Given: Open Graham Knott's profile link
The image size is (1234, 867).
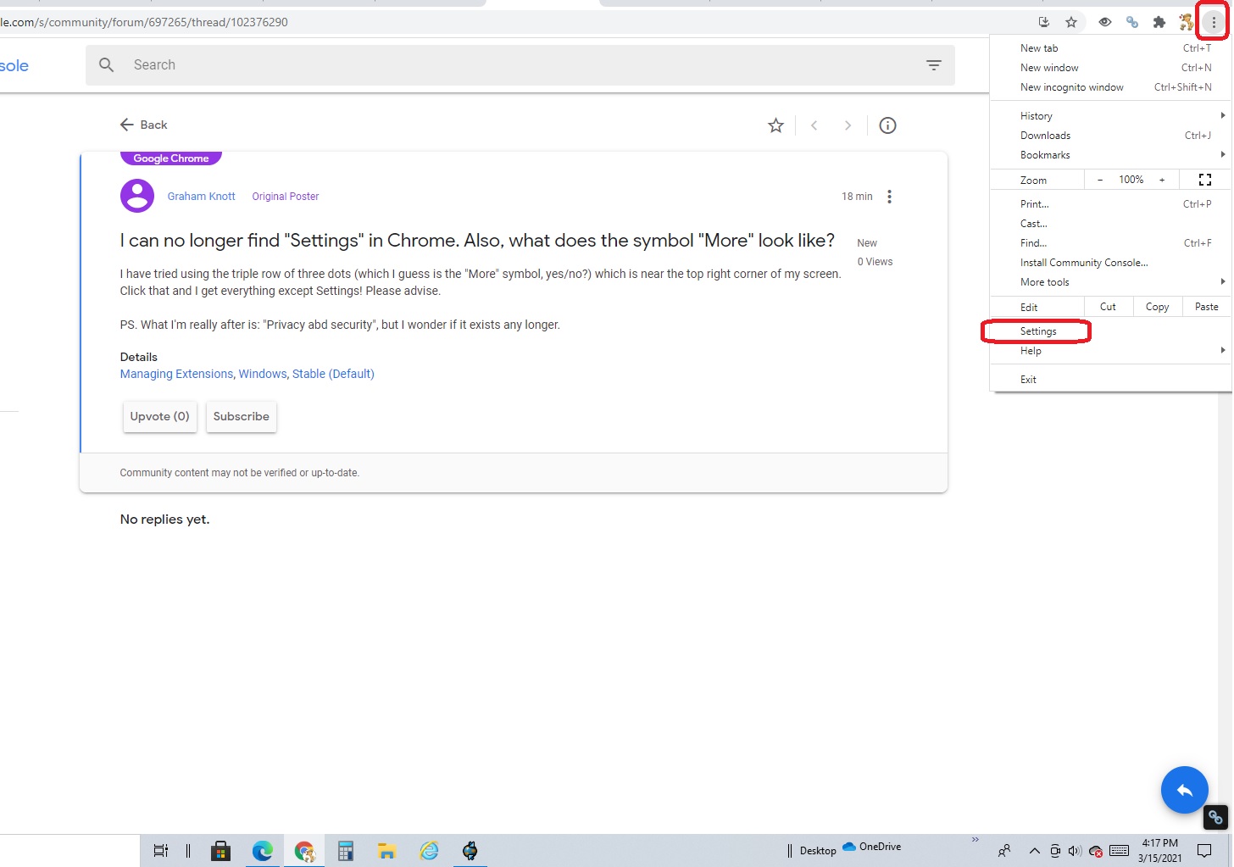Looking at the screenshot, I should [x=201, y=197].
